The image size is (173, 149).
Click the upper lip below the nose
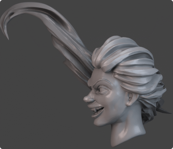[x=93, y=105]
